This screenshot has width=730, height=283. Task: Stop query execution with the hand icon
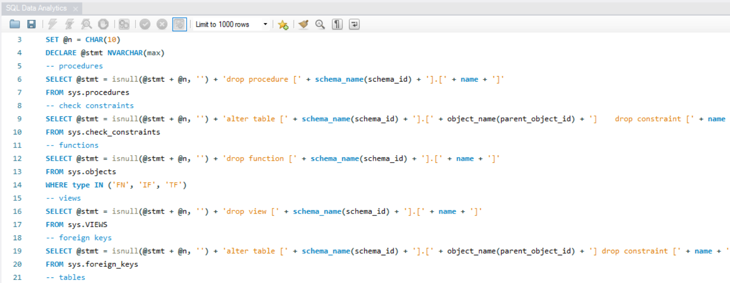[103, 24]
